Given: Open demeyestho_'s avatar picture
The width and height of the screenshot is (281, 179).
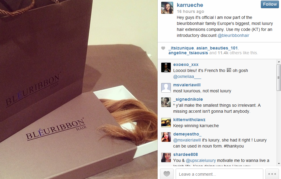Looking at the screenshot, I should (x=166, y=137).
